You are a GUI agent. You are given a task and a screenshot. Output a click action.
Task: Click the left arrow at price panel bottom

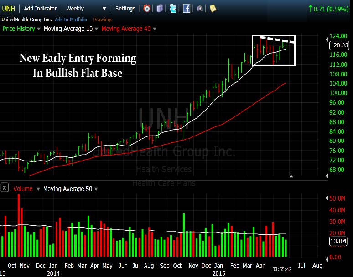pyautogui.click(x=327, y=176)
